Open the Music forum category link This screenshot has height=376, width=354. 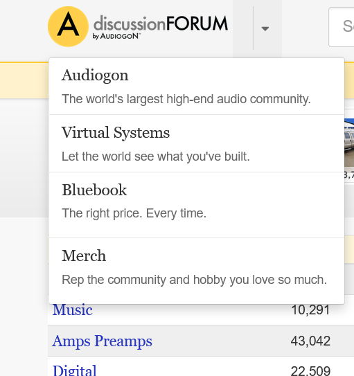click(x=73, y=310)
